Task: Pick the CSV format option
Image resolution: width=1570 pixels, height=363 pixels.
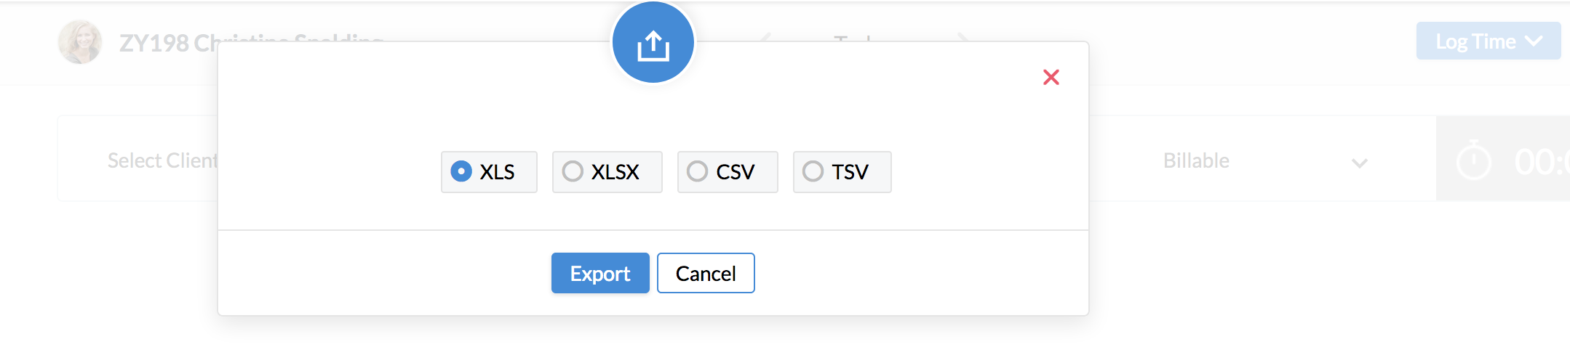Action: pyautogui.click(x=697, y=171)
